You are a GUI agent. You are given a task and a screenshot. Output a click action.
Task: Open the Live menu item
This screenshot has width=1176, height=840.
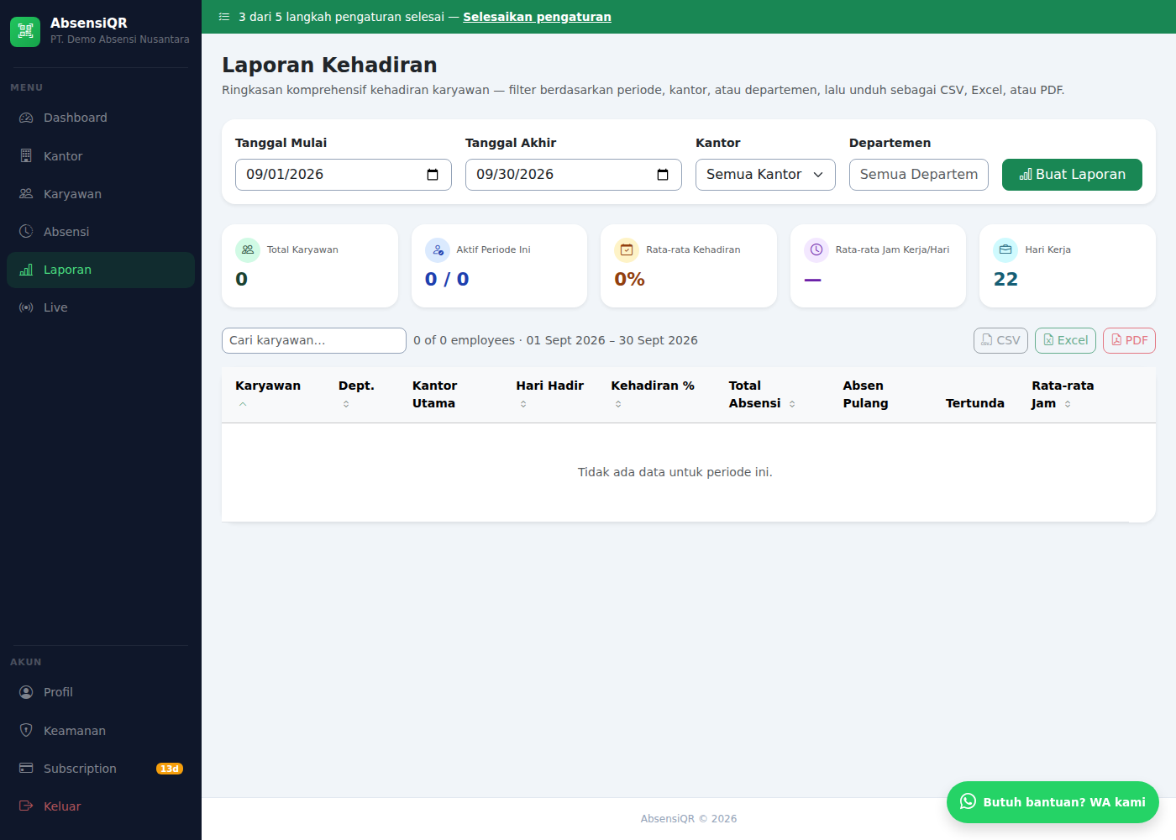click(x=101, y=307)
